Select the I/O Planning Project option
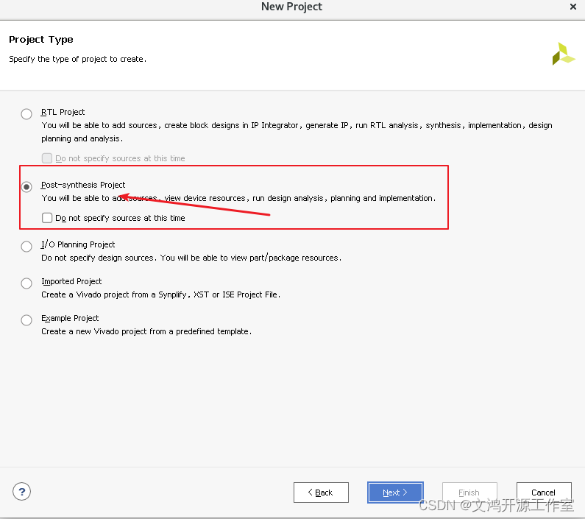Viewport: 585px width, 519px height. click(26, 247)
